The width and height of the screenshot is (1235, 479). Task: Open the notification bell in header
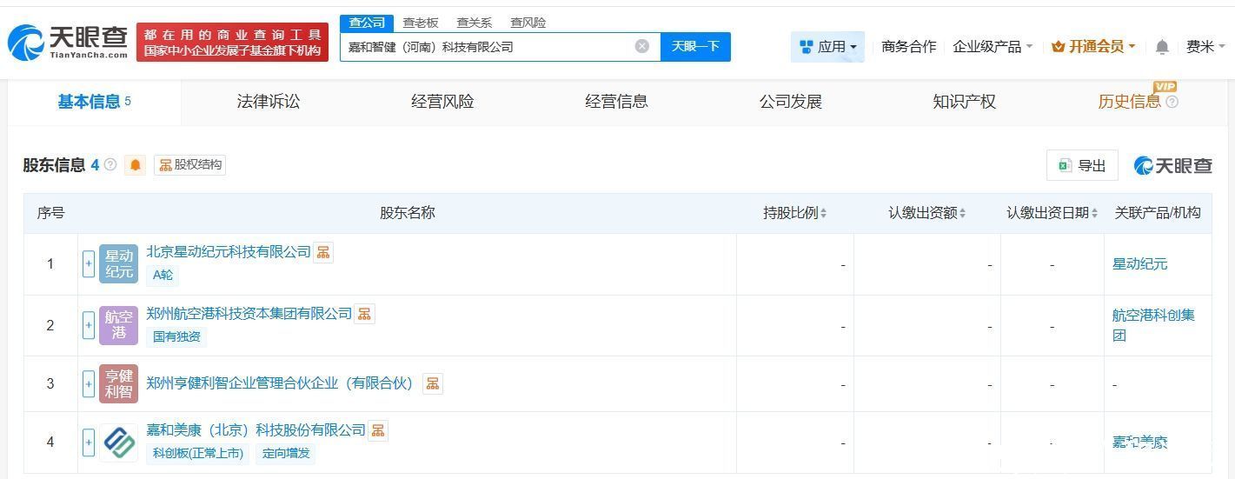tap(1162, 47)
